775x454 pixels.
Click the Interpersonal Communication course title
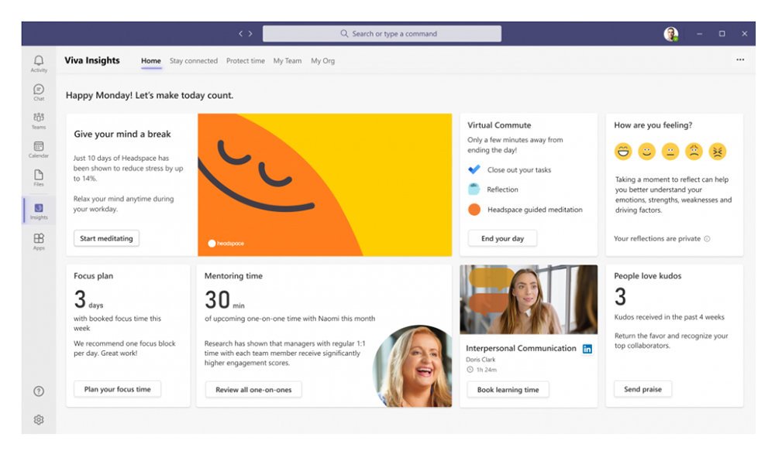[x=521, y=348]
